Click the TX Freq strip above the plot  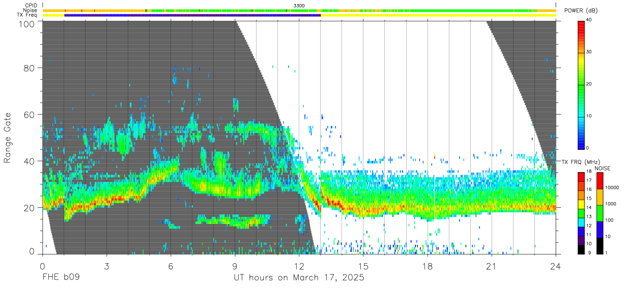coord(299,15)
